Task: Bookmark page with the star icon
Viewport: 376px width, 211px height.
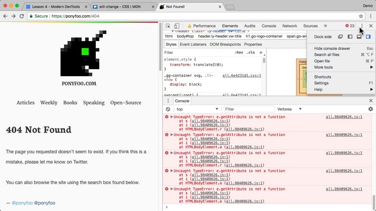Action: click(x=361, y=16)
